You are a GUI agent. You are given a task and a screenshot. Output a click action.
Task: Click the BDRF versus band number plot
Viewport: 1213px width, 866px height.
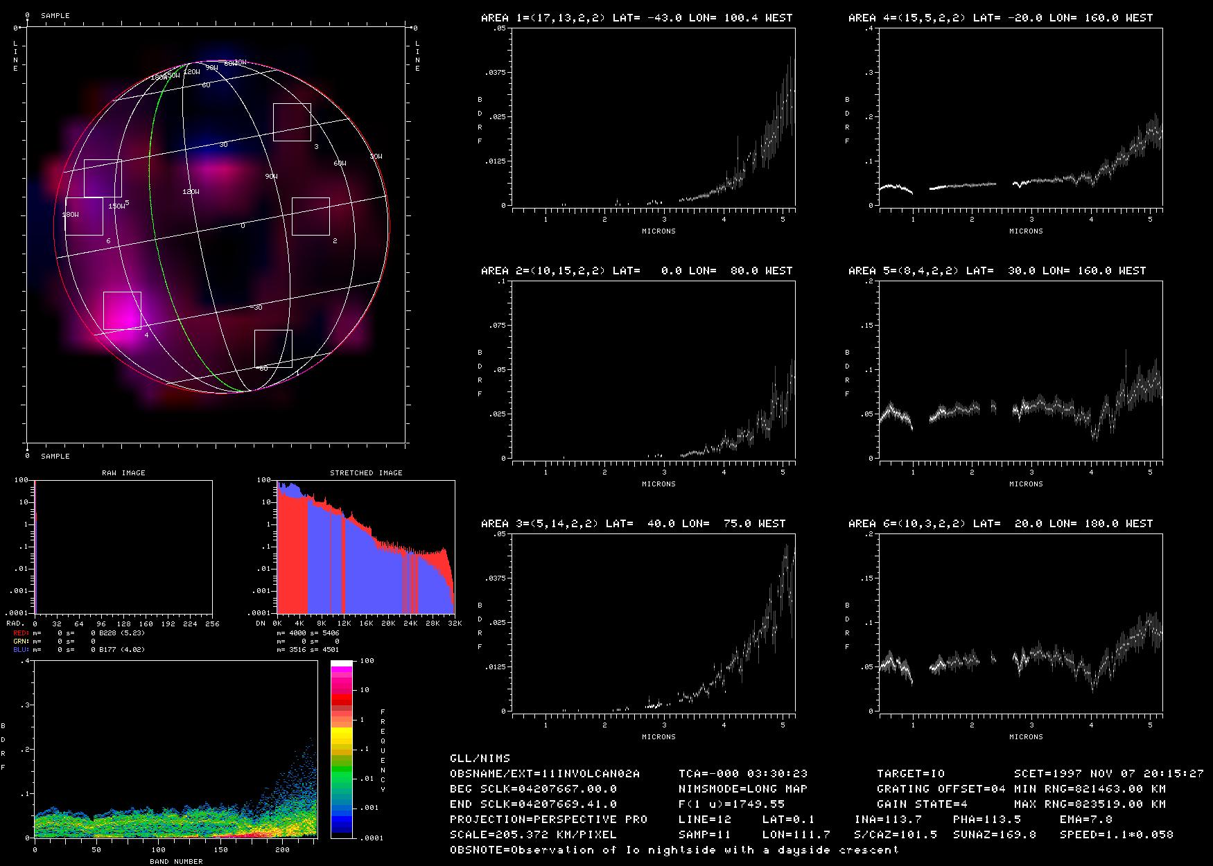click(176, 750)
